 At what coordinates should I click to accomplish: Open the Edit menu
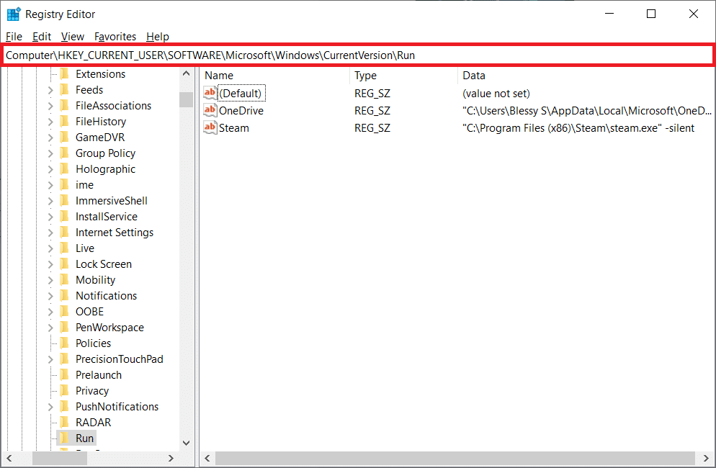[42, 37]
